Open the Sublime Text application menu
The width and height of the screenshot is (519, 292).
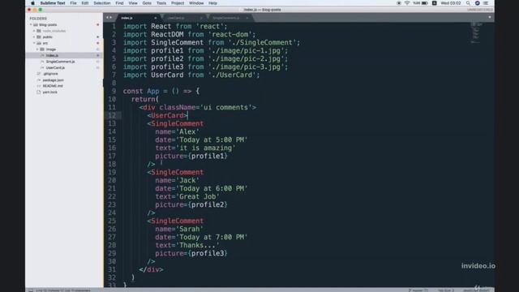pyautogui.click(x=53, y=3)
